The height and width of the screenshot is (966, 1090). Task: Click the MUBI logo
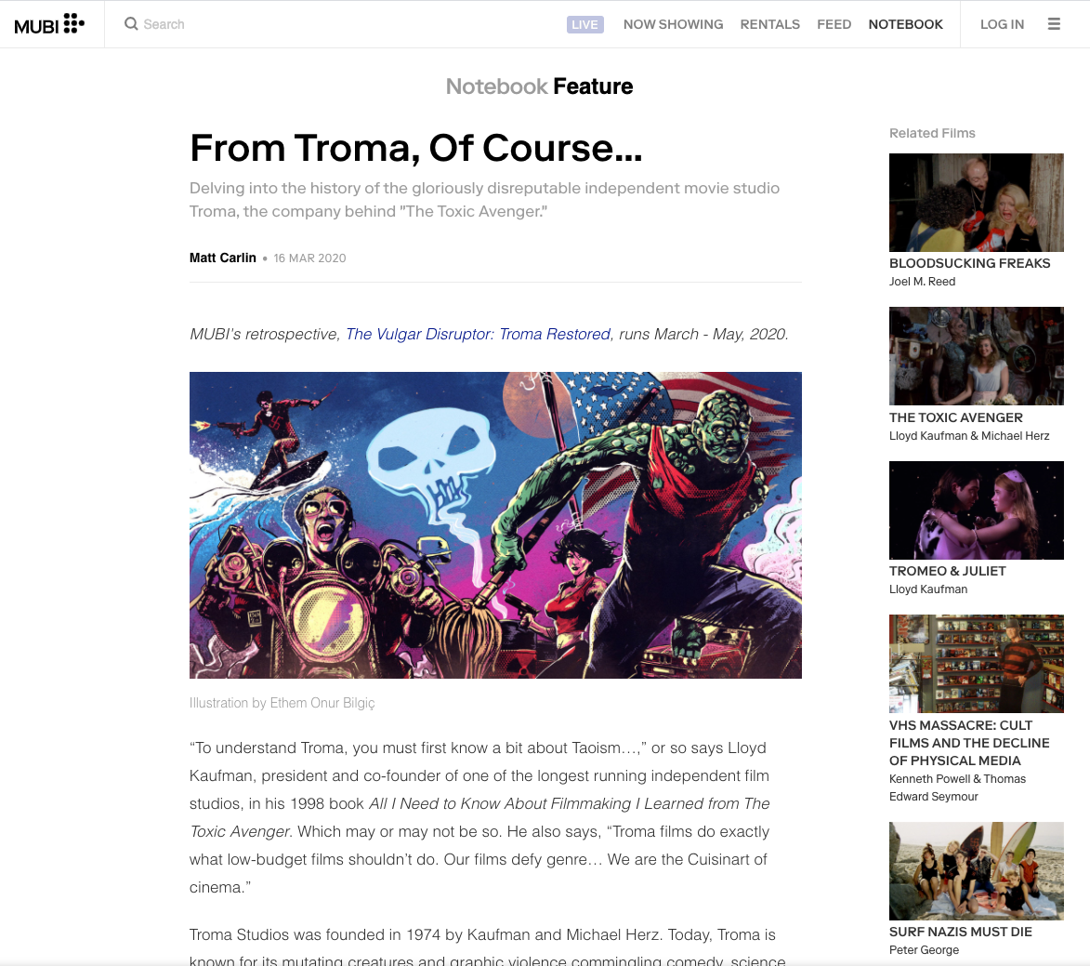[x=49, y=24]
